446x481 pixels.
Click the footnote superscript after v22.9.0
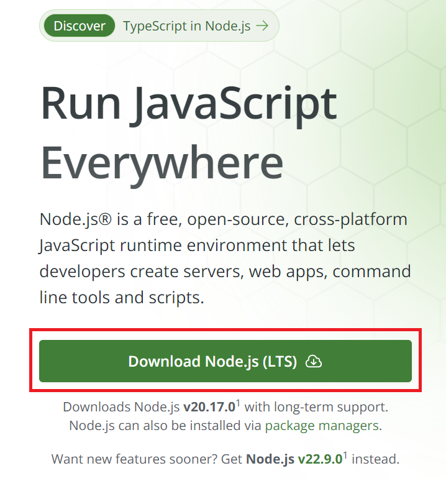coord(345,455)
